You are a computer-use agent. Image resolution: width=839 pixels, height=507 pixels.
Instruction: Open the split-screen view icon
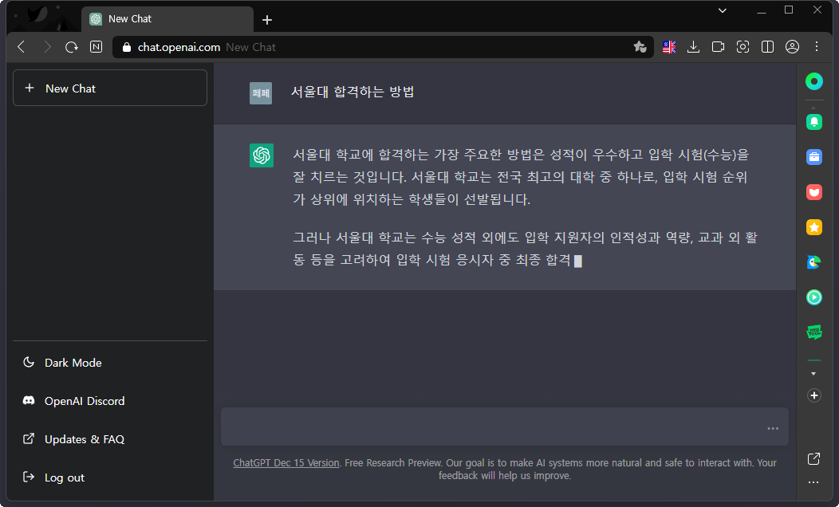click(767, 47)
